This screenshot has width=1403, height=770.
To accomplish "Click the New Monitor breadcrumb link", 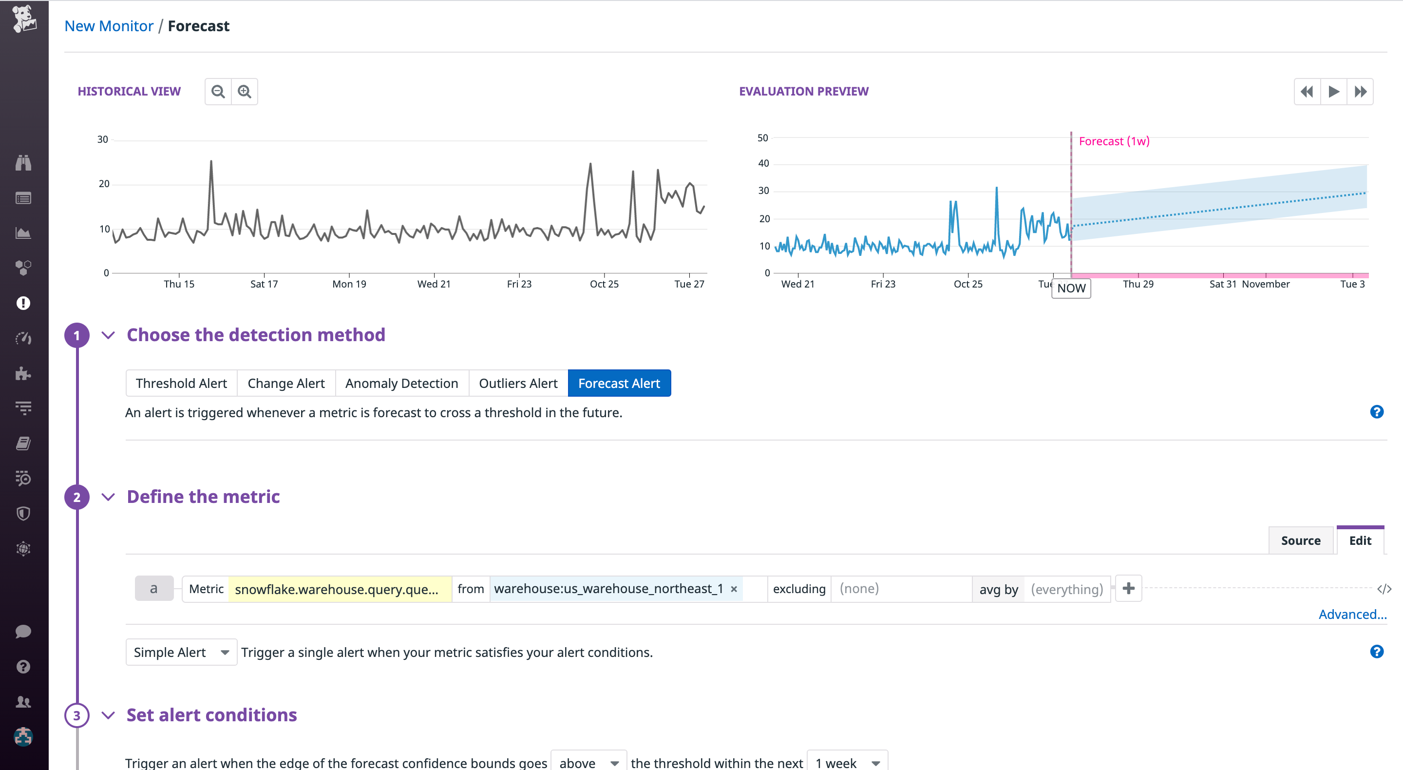I will [x=108, y=26].
